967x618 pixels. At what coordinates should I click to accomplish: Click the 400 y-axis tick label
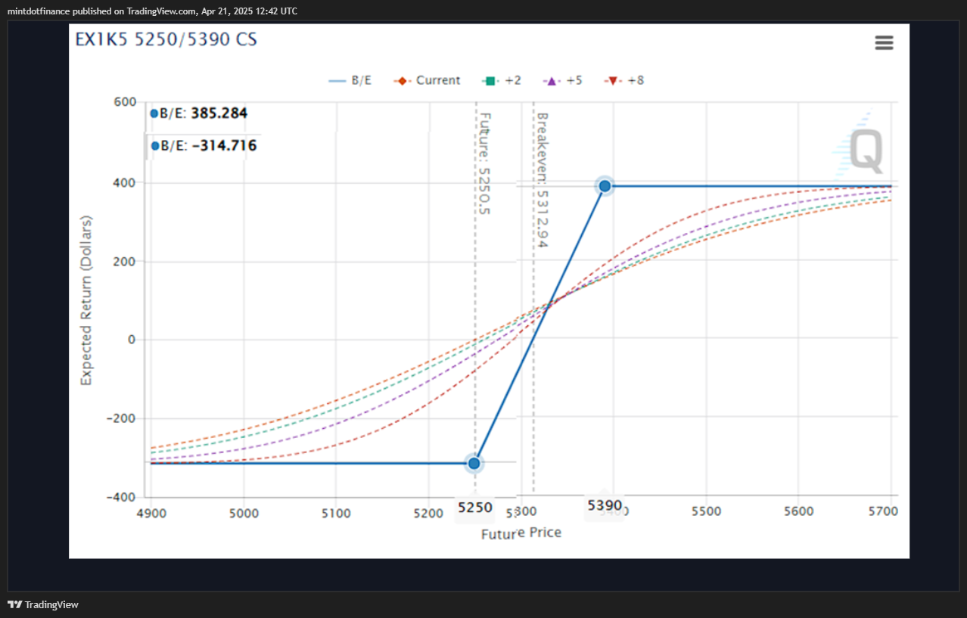[126, 183]
